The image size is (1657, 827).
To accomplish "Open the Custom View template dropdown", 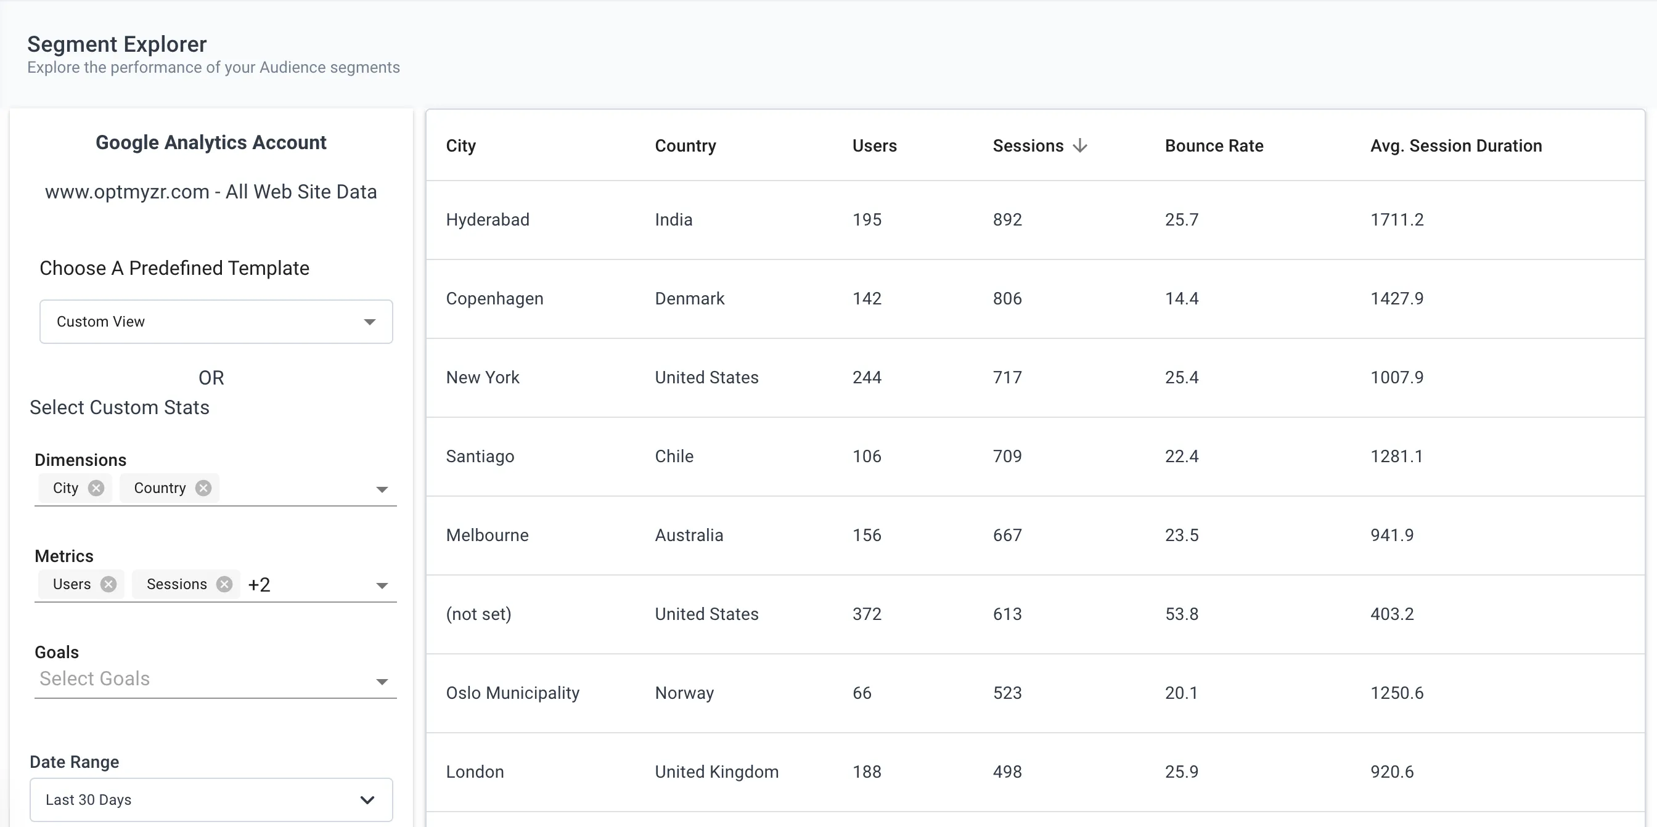I will 216,322.
